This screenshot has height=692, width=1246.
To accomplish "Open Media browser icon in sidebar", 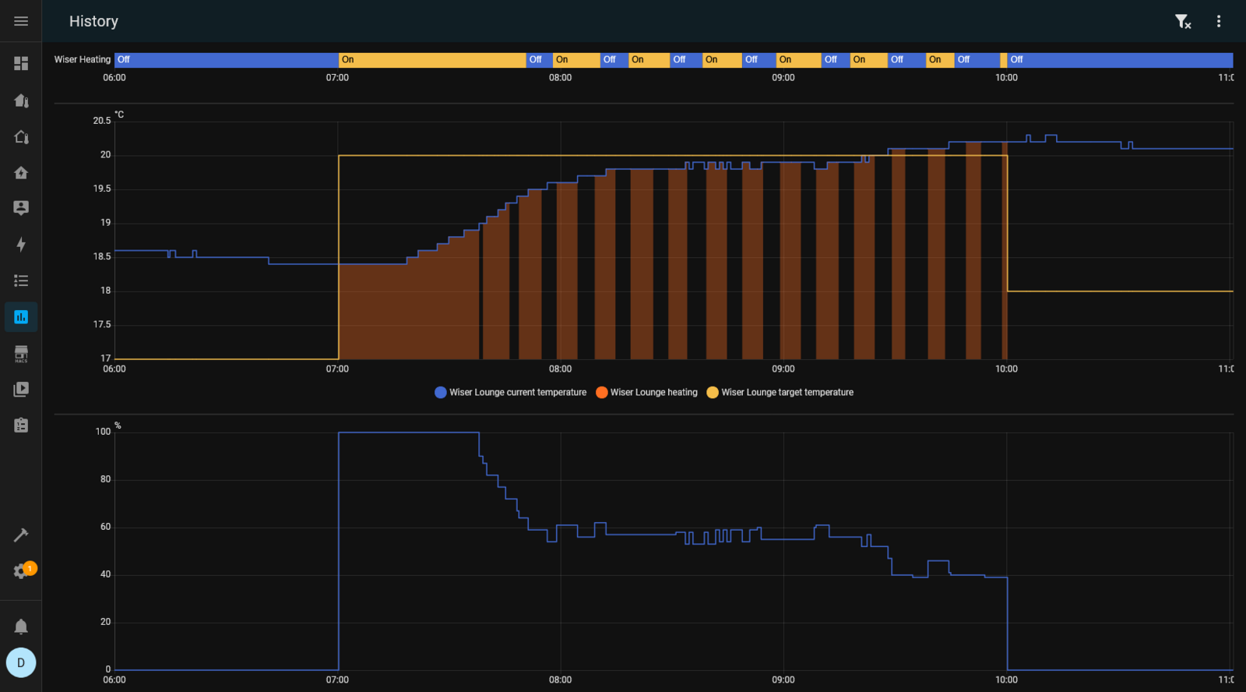I will pyautogui.click(x=21, y=389).
